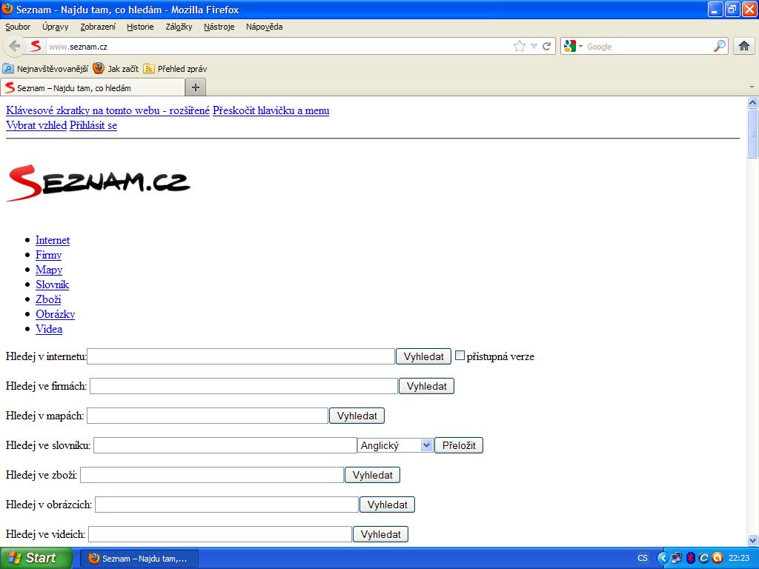The width and height of the screenshot is (759, 569).
Task: Open the Nástroje menu
Action: [219, 27]
